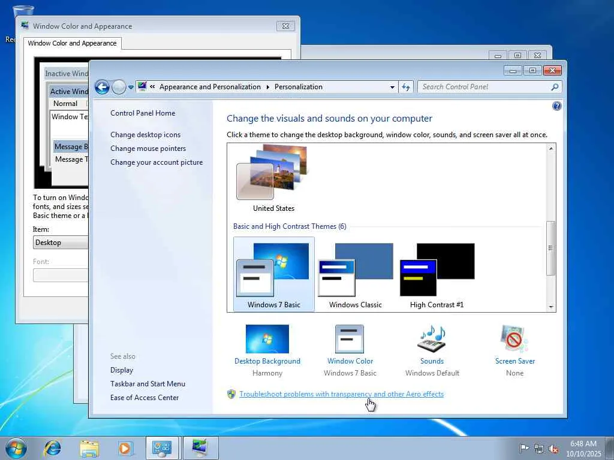Click the Font box in Window Color dialog
The width and height of the screenshot is (614, 460).
pos(61,276)
